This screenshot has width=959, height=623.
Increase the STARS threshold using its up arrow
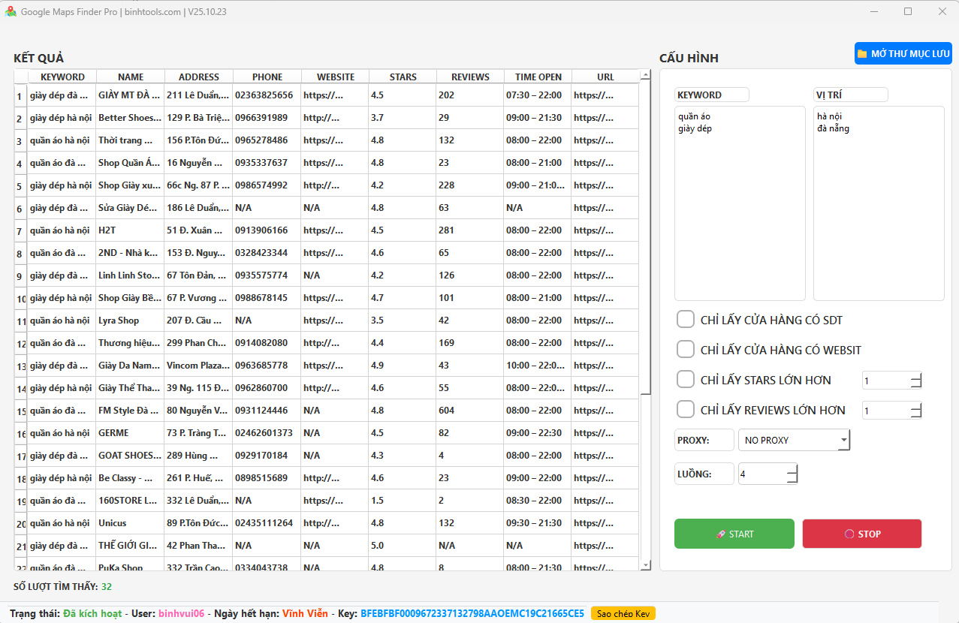[915, 377]
